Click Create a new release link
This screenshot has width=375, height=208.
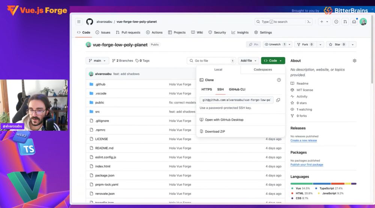click(303, 140)
